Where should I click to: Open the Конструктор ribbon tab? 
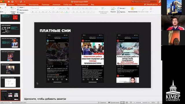tap(34, 5)
